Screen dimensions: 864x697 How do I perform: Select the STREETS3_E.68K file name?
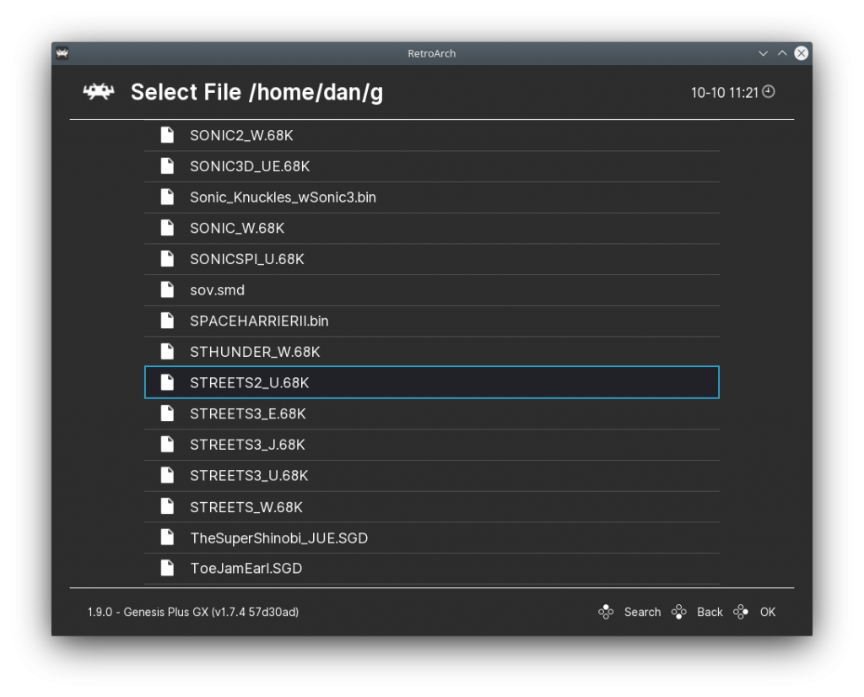tap(247, 413)
